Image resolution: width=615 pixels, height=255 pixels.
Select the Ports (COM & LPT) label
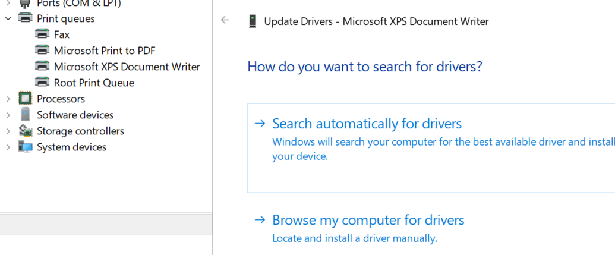point(78,4)
